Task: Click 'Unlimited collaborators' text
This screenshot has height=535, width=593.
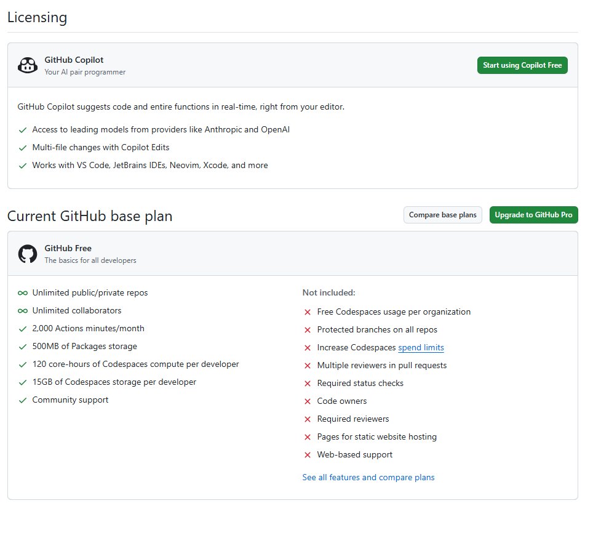Action: [x=77, y=310]
